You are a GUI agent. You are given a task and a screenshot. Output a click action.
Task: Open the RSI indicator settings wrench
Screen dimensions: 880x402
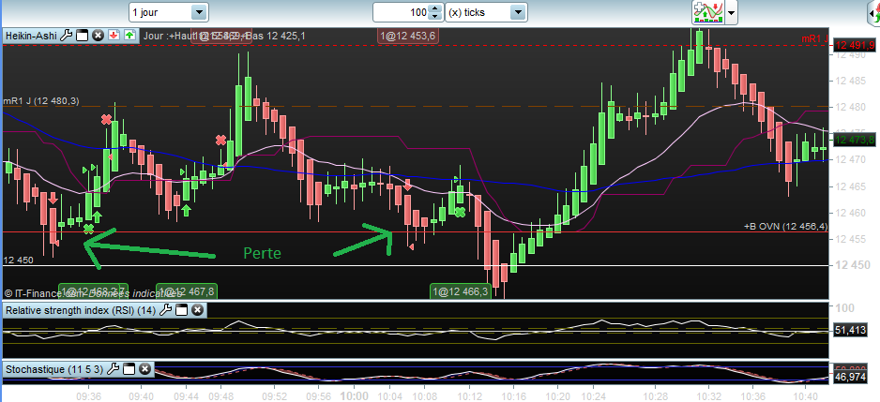click(x=165, y=309)
